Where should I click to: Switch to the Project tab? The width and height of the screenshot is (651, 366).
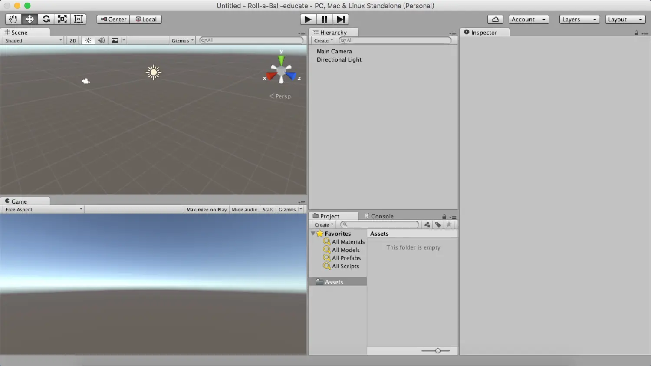pos(333,216)
